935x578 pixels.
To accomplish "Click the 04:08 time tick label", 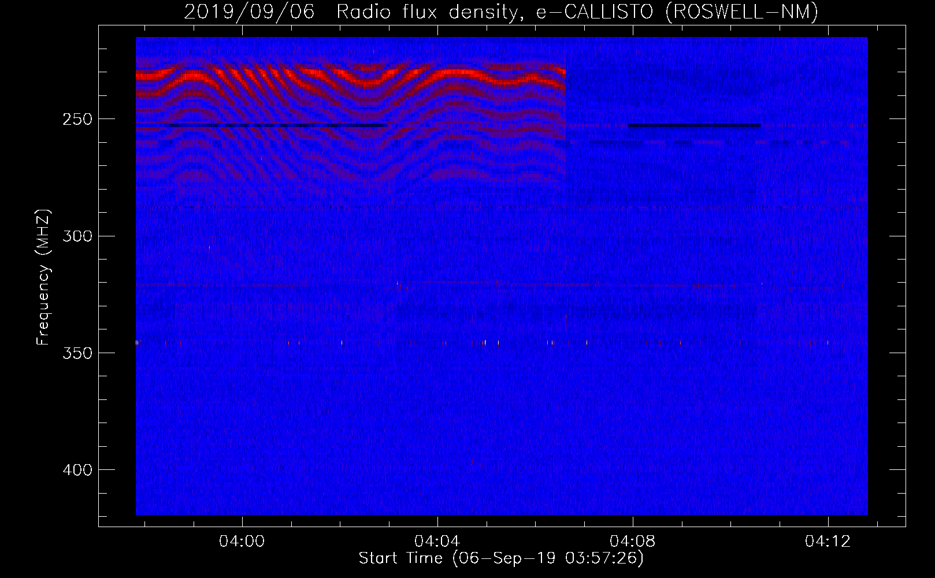I will pyautogui.click(x=633, y=541).
